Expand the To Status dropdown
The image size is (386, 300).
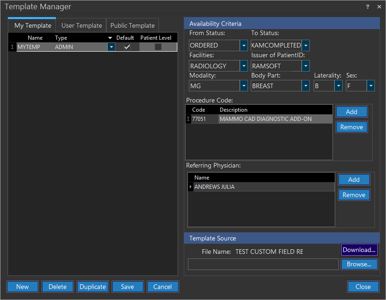pyautogui.click(x=306, y=46)
